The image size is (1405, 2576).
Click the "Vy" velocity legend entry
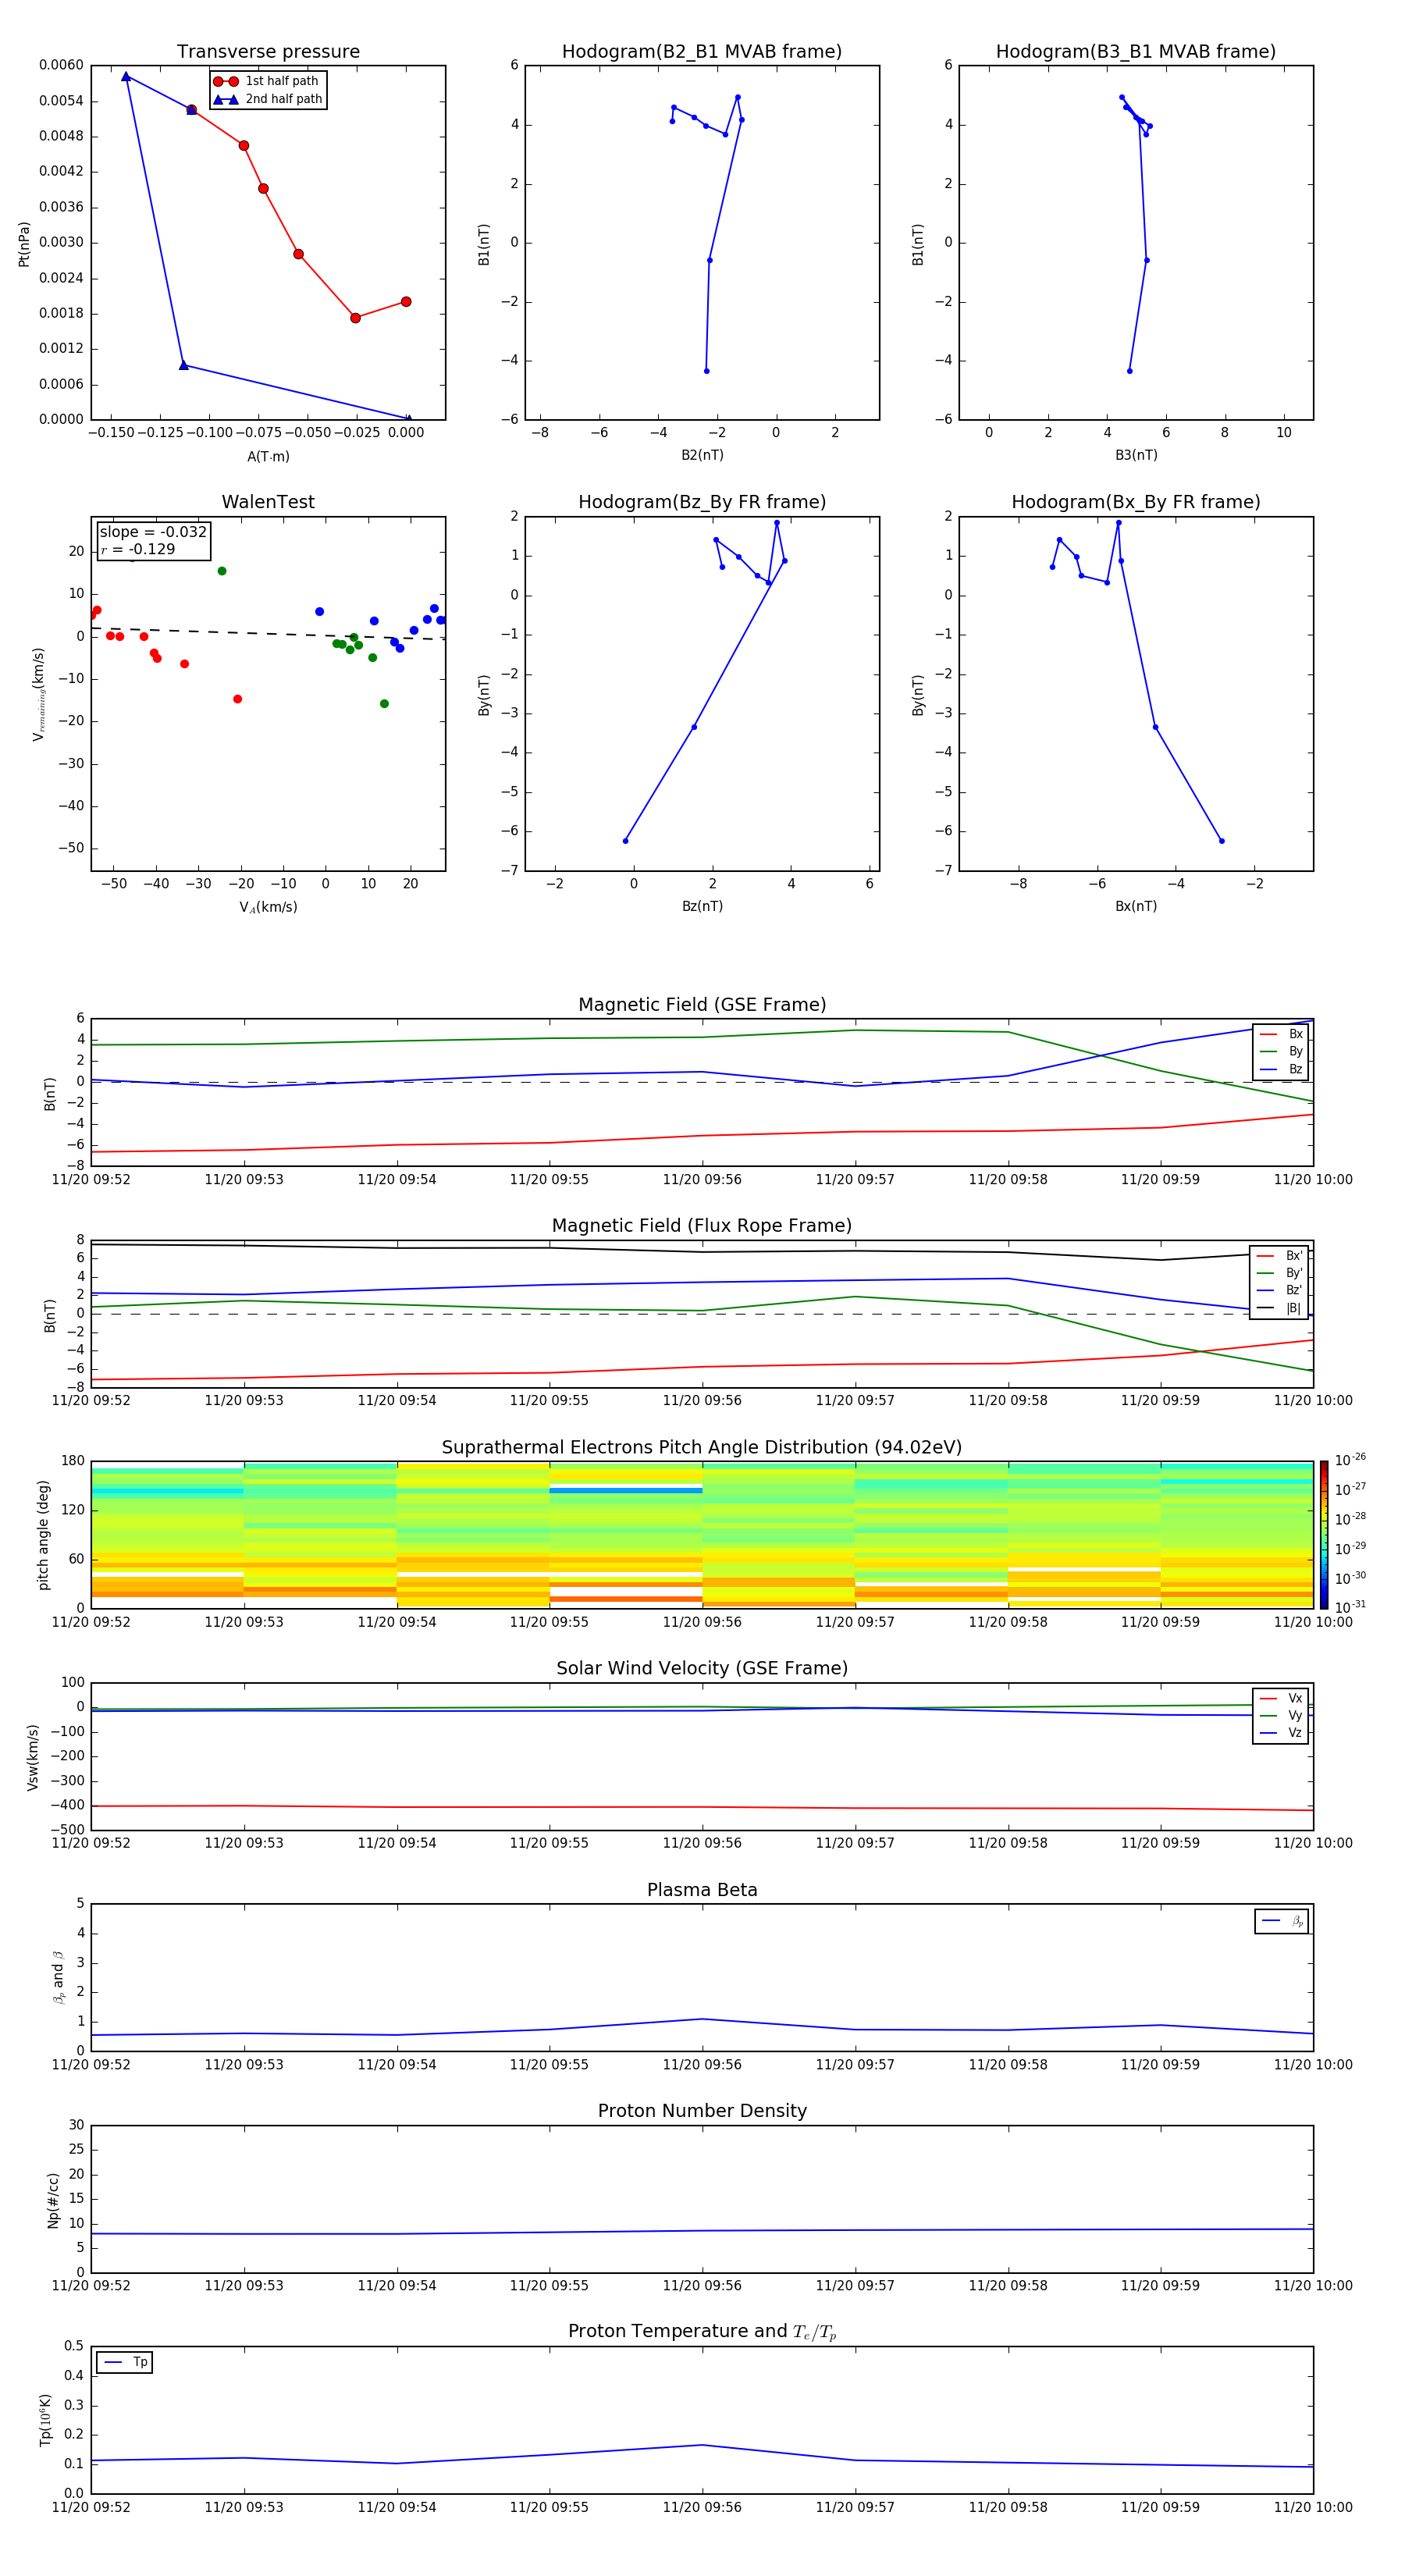click(1281, 1715)
